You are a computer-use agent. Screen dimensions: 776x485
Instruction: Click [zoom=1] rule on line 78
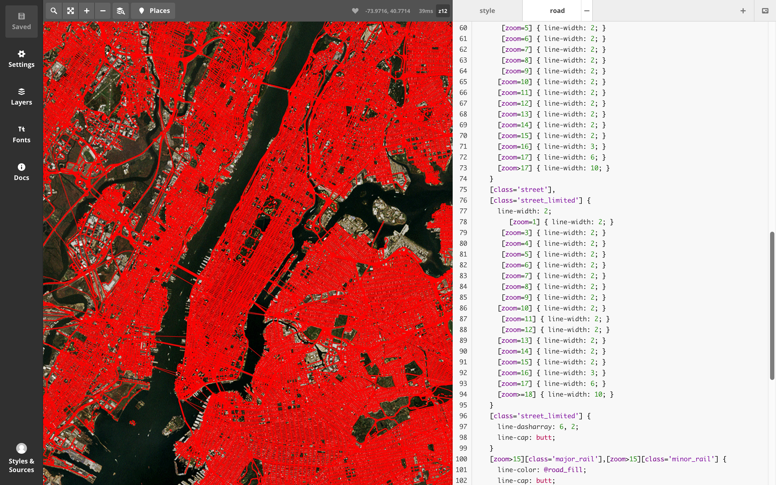561,222
